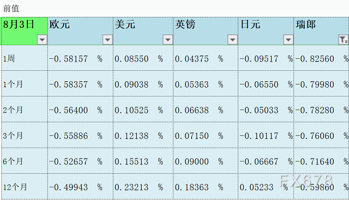
Task: Click the cell with value -0.76060
Action: coord(321,135)
